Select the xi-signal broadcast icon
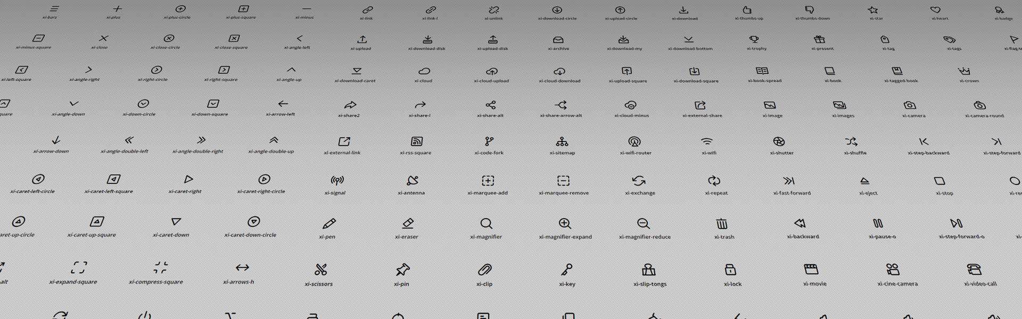Viewport: 1022px width, 319px height. click(337, 181)
